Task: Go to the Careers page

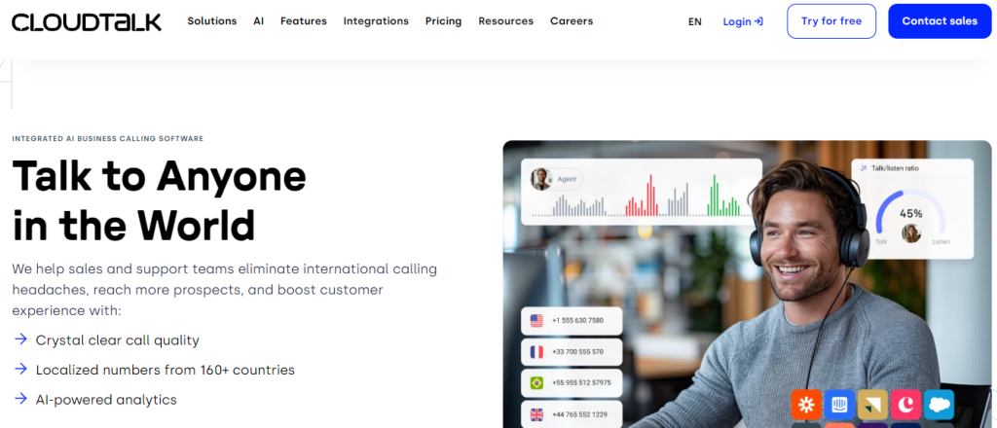Action: pos(571,21)
